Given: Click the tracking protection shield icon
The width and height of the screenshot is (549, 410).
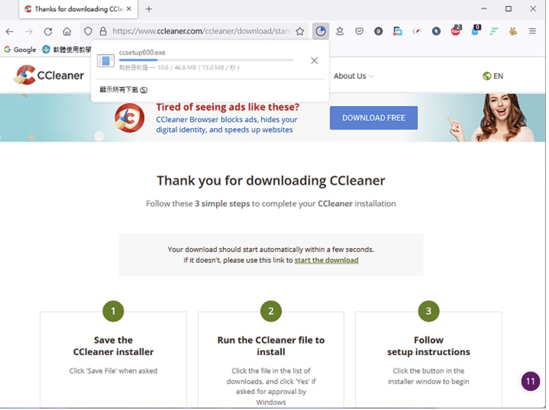Looking at the screenshot, I should 88,31.
